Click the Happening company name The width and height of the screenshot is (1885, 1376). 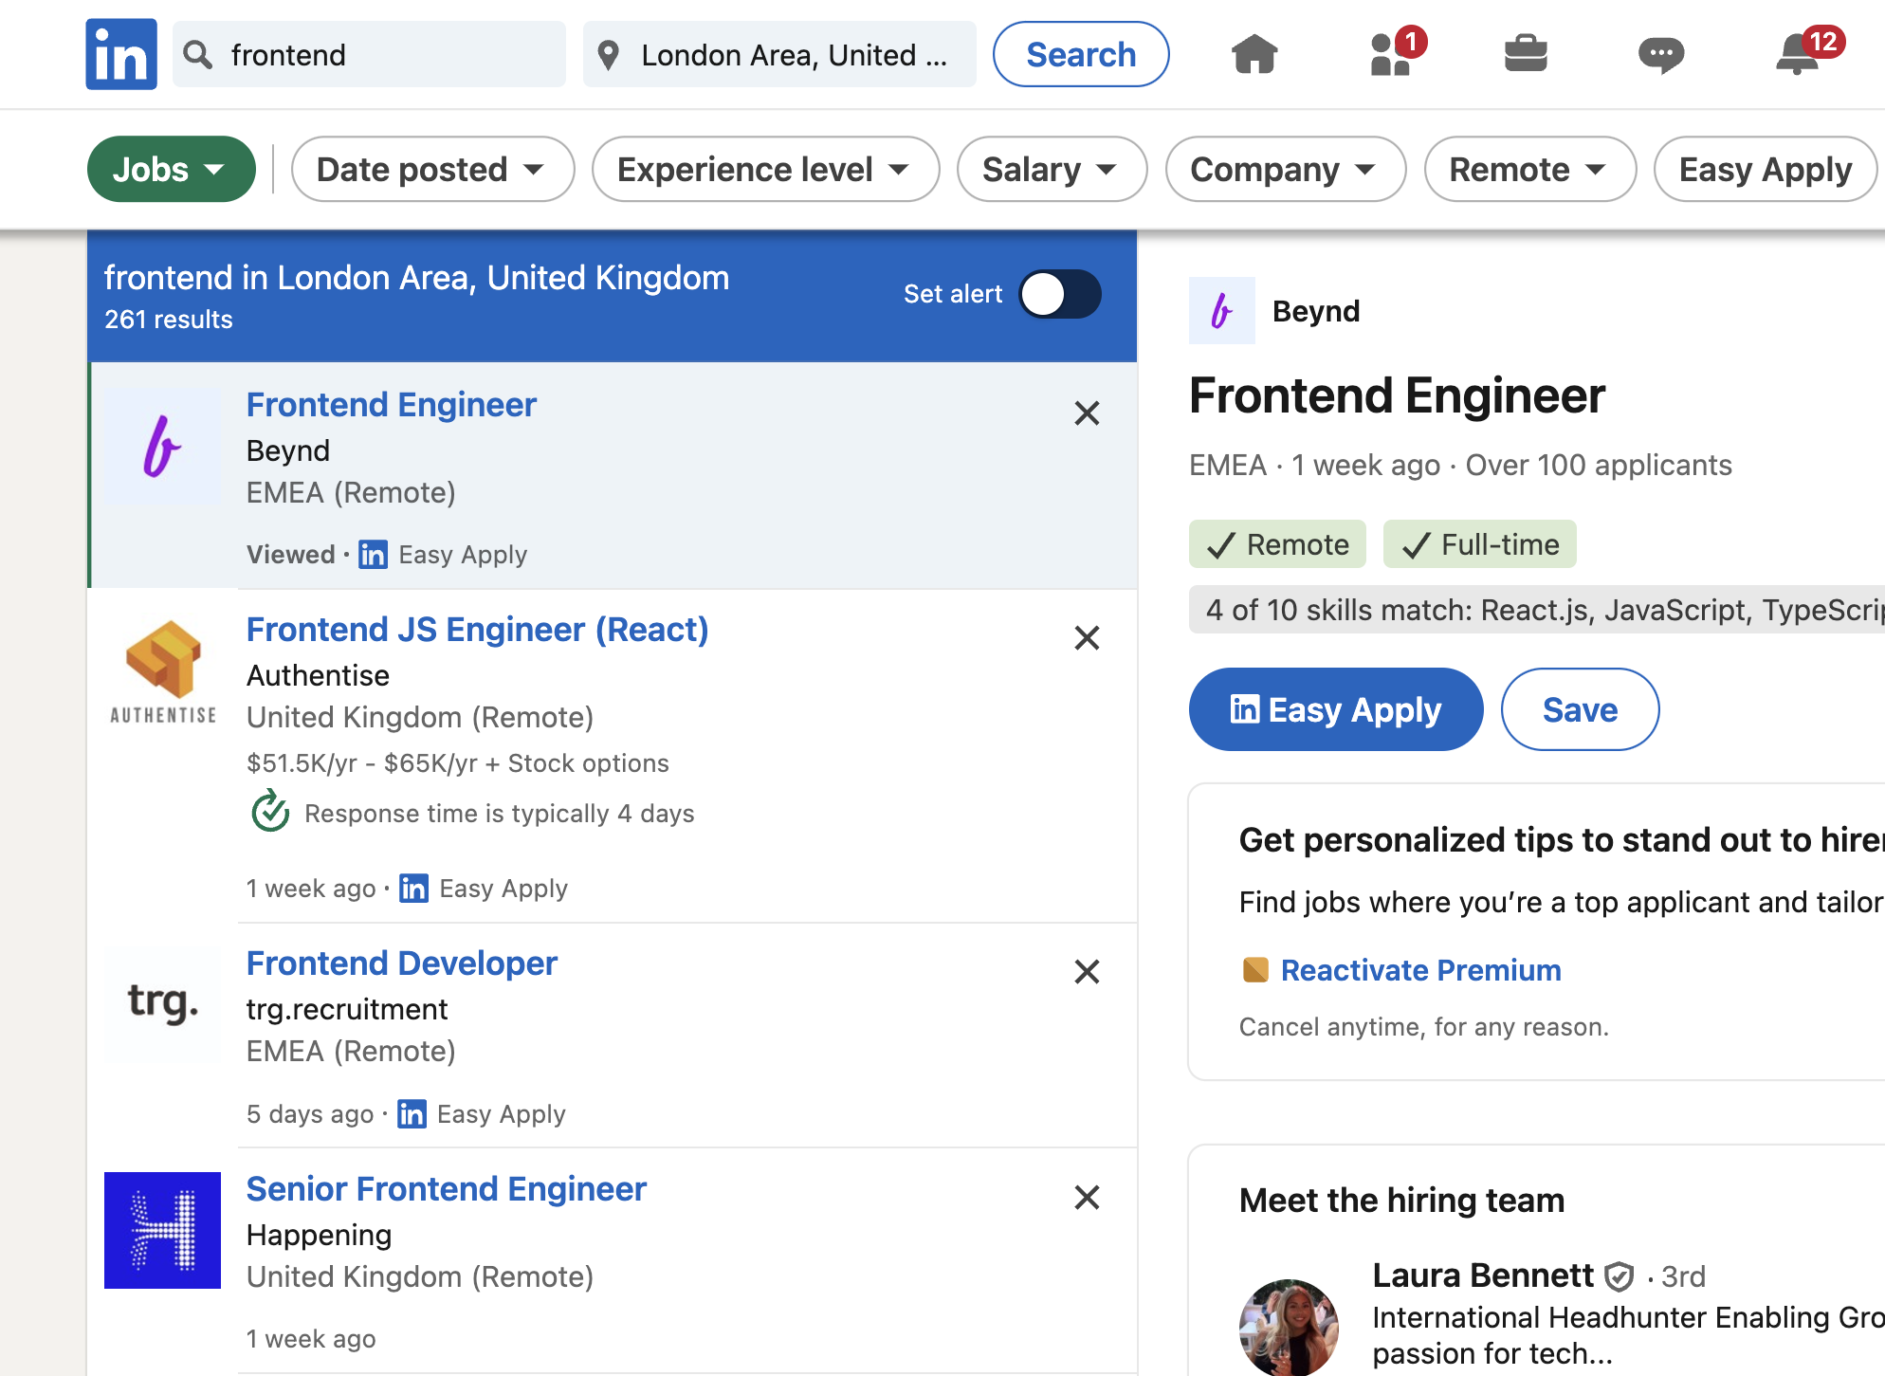[x=319, y=1235]
